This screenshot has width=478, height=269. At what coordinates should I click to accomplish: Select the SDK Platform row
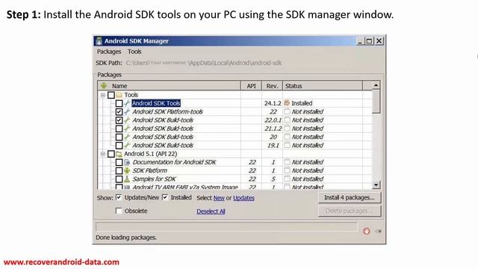[235, 171]
